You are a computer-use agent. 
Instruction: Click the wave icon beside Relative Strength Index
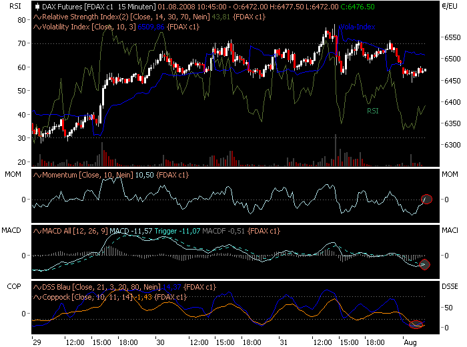(x=37, y=17)
